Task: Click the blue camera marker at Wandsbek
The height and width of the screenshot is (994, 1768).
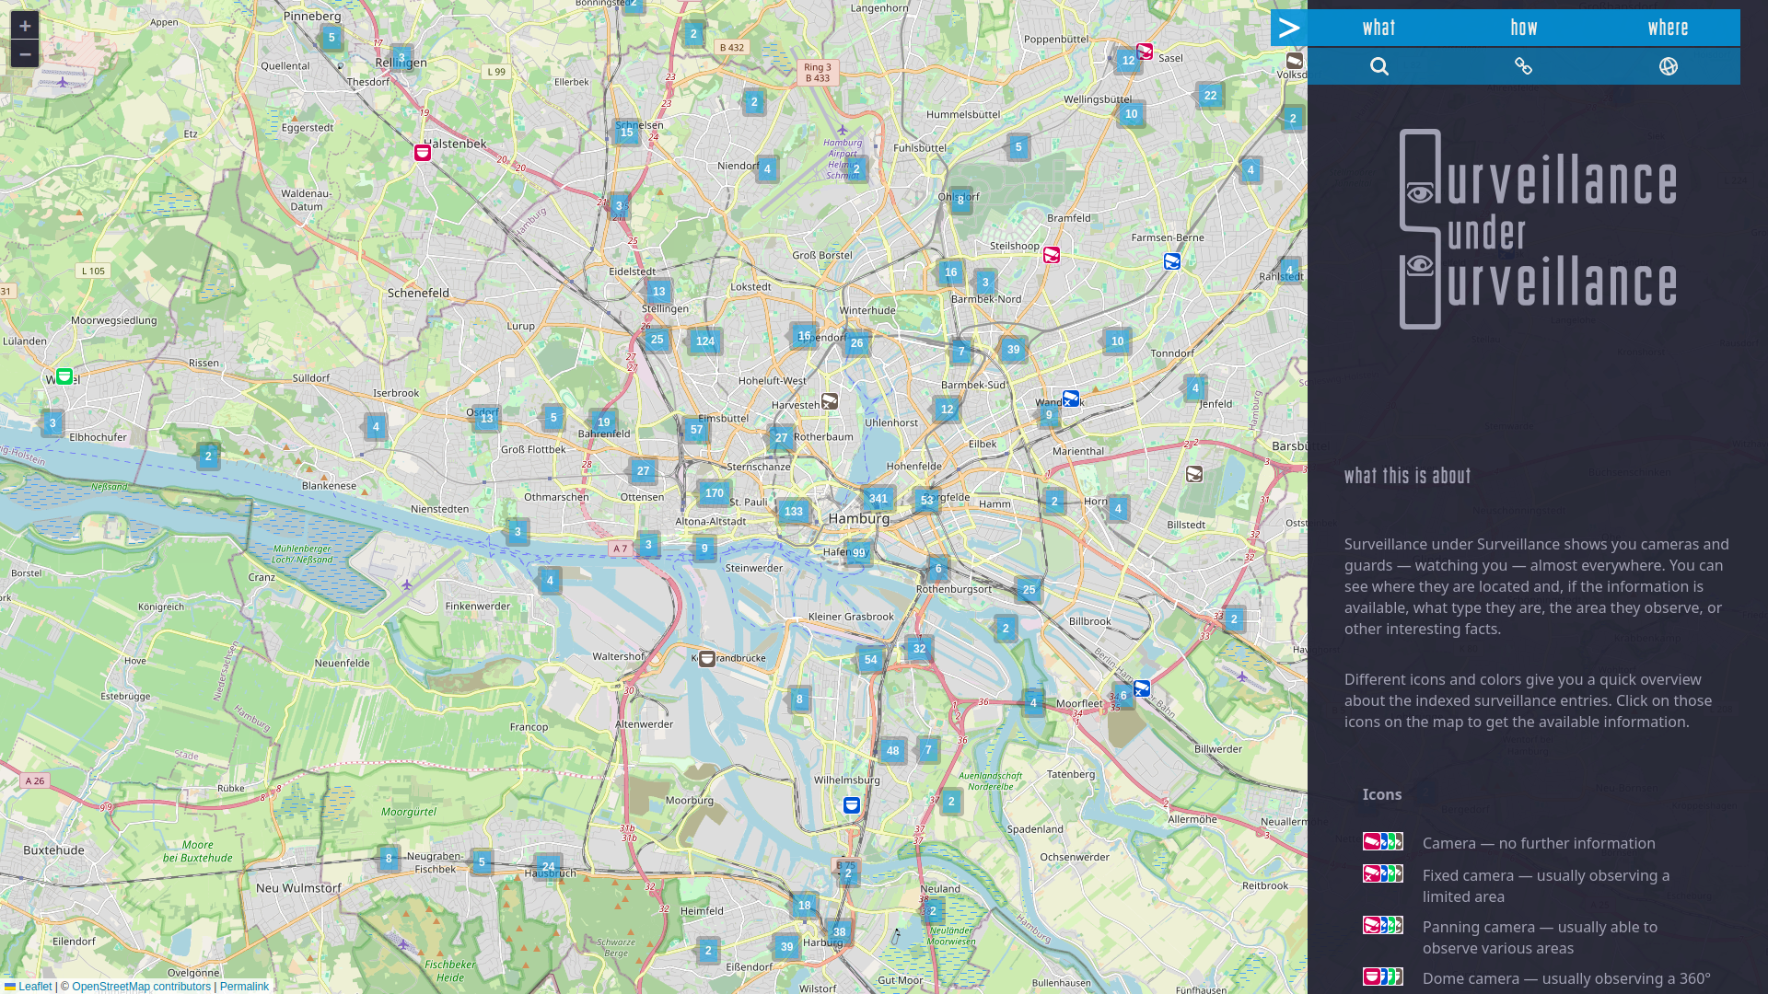Action: pyautogui.click(x=1070, y=399)
